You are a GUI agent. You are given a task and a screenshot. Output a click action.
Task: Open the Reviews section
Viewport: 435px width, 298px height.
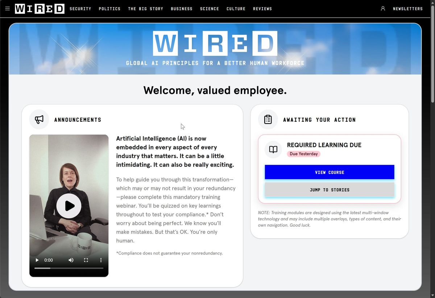pyautogui.click(x=262, y=9)
